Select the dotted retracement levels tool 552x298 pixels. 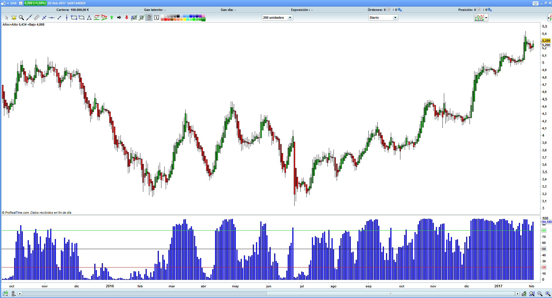tap(142, 18)
